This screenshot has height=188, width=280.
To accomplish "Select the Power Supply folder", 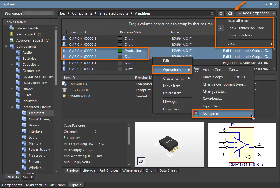I will (x=39, y=149).
